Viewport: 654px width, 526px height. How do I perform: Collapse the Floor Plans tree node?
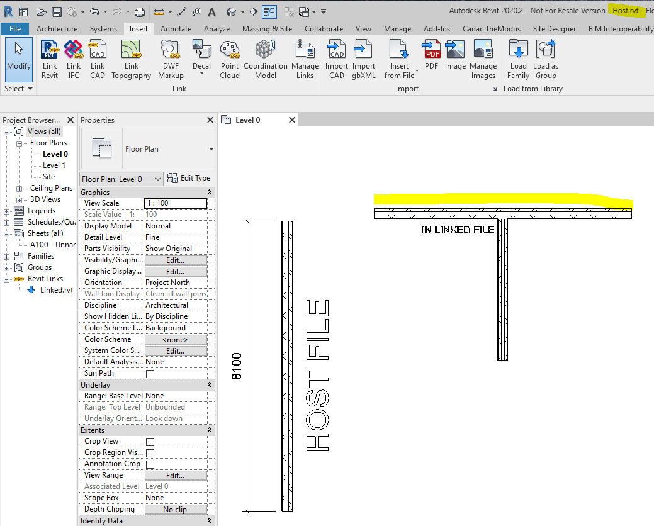(19, 143)
